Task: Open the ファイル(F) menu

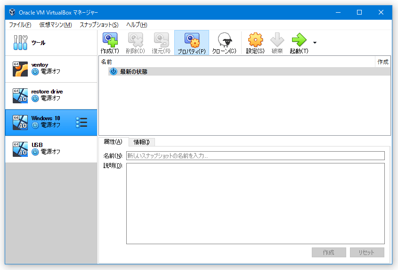Action: 20,25
